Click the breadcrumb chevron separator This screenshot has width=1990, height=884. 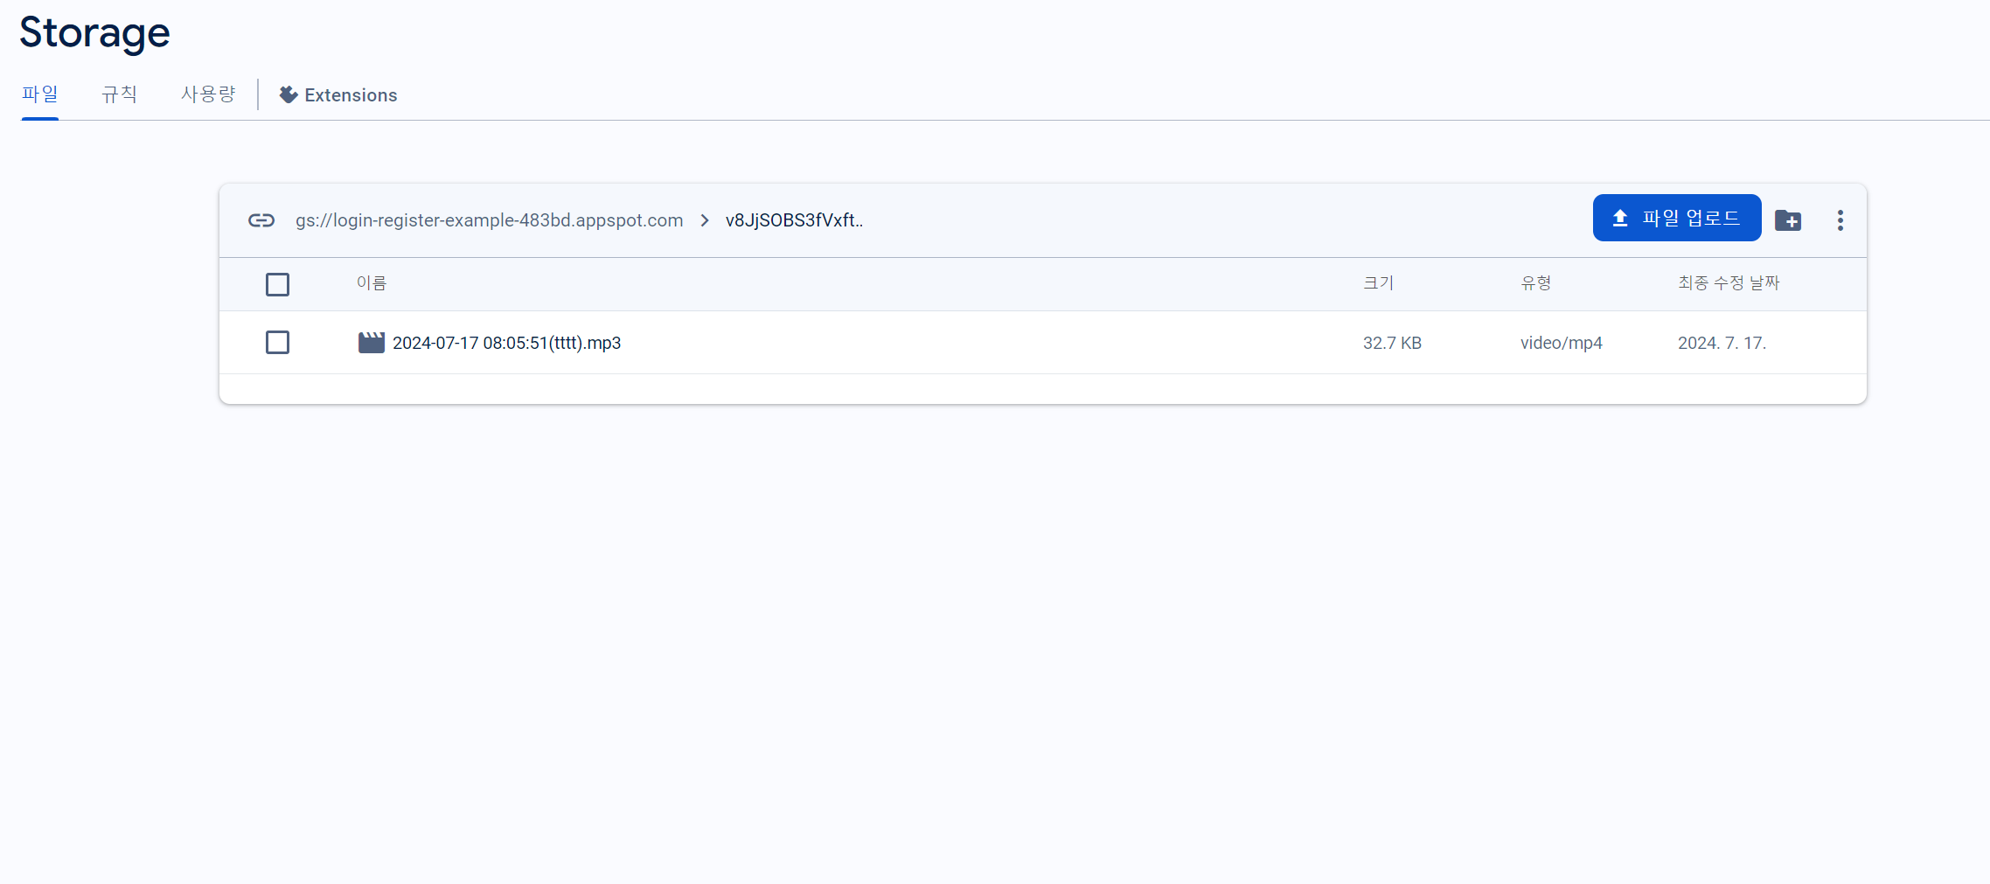tap(705, 220)
